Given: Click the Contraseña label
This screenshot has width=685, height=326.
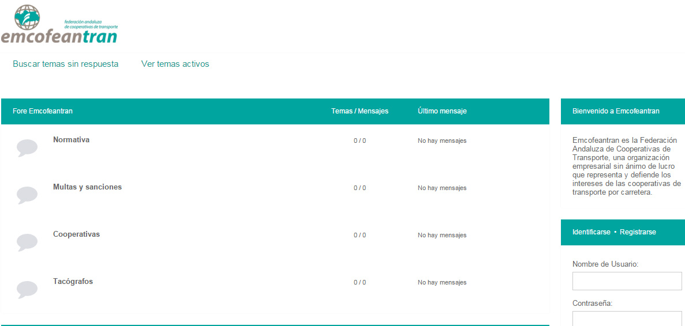Looking at the screenshot, I should (593, 304).
